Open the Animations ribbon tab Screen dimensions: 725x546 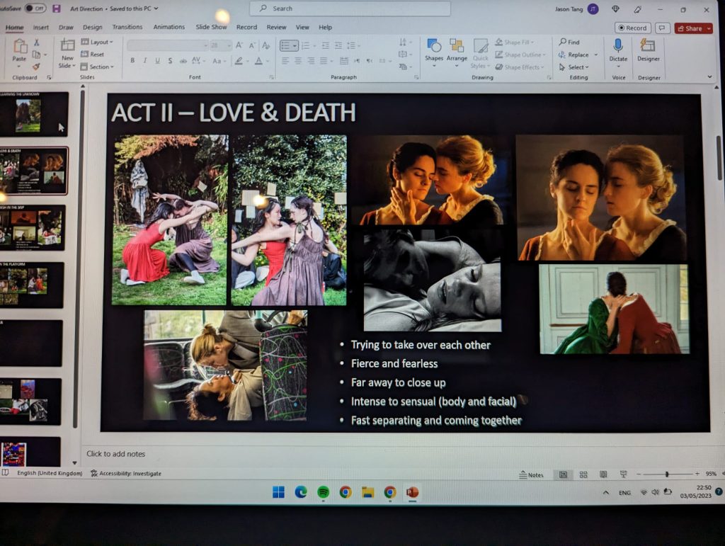tap(169, 27)
